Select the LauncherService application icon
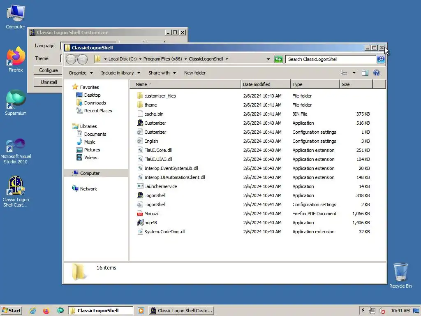Image resolution: width=421 pixels, height=316 pixels. pyautogui.click(x=140, y=186)
